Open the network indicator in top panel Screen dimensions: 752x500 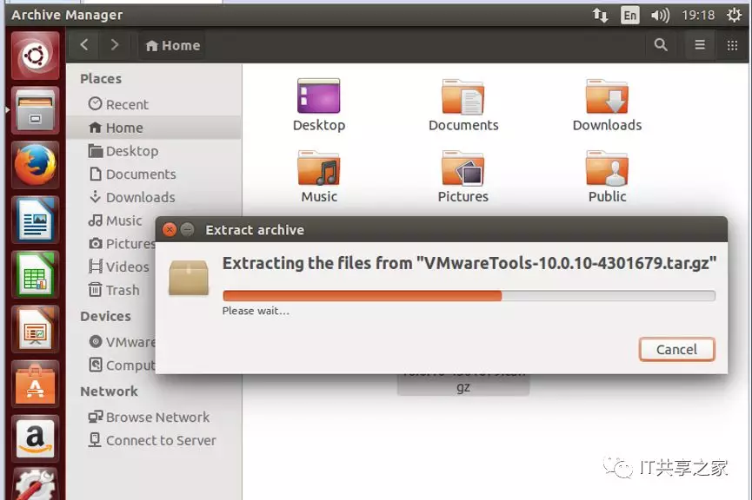click(x=600, y=16)
